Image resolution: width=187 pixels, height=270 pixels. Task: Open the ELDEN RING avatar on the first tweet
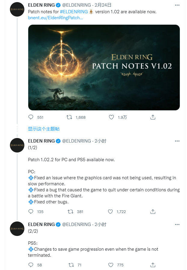tap(17, 10)
